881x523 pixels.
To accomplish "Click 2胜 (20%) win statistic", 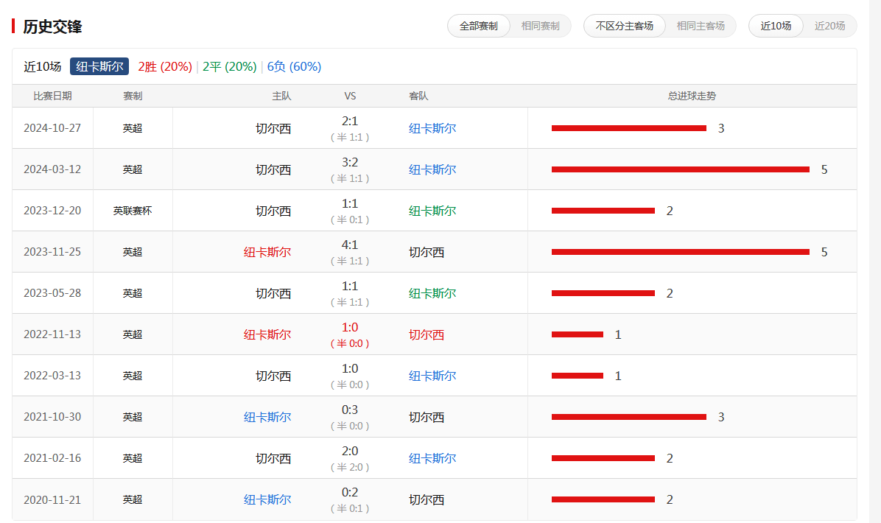I will coord(165,66).
